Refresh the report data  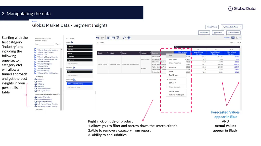click(x=124, y=38)
